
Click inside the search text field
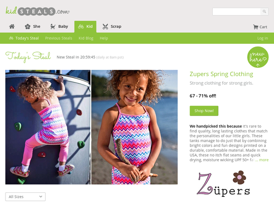[x=237, y=11]
